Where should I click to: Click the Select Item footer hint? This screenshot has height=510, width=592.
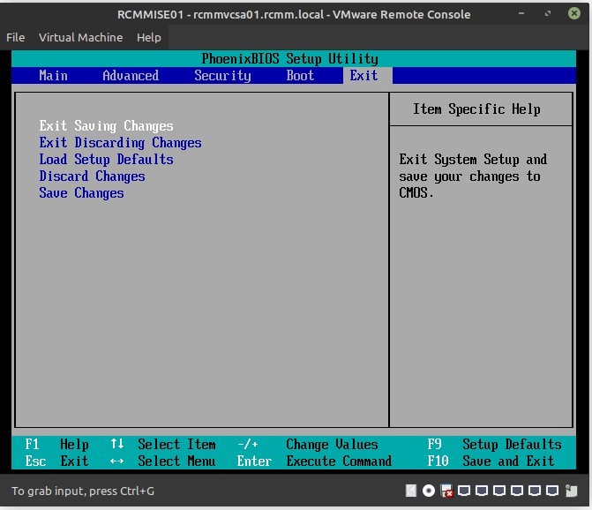point(162,445)
